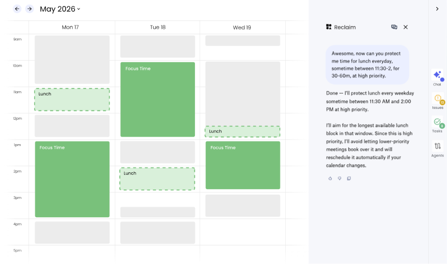This screenshot has width=447, height=264.
Task: Open Monday's Focus Time event
Action: pyautogui.click(x=72, y=179)
